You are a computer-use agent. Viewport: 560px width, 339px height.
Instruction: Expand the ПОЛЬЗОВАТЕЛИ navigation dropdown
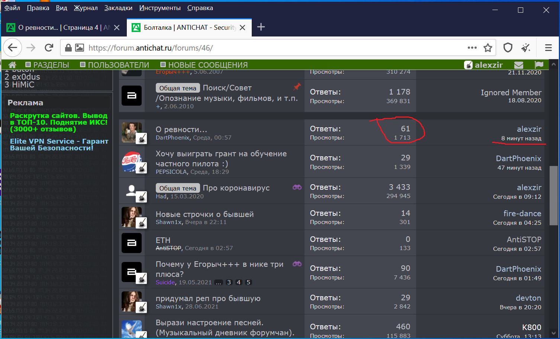tap(115, 65)
